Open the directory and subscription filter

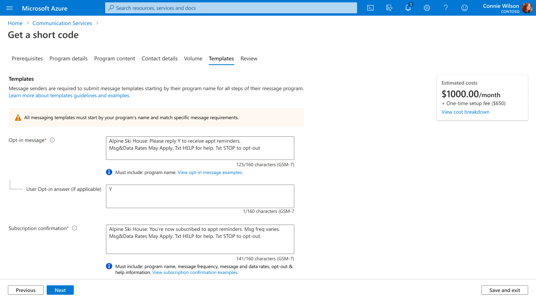coord(389,8)
